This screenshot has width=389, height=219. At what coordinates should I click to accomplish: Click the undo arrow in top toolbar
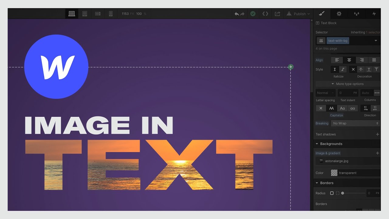pos(237,14)
